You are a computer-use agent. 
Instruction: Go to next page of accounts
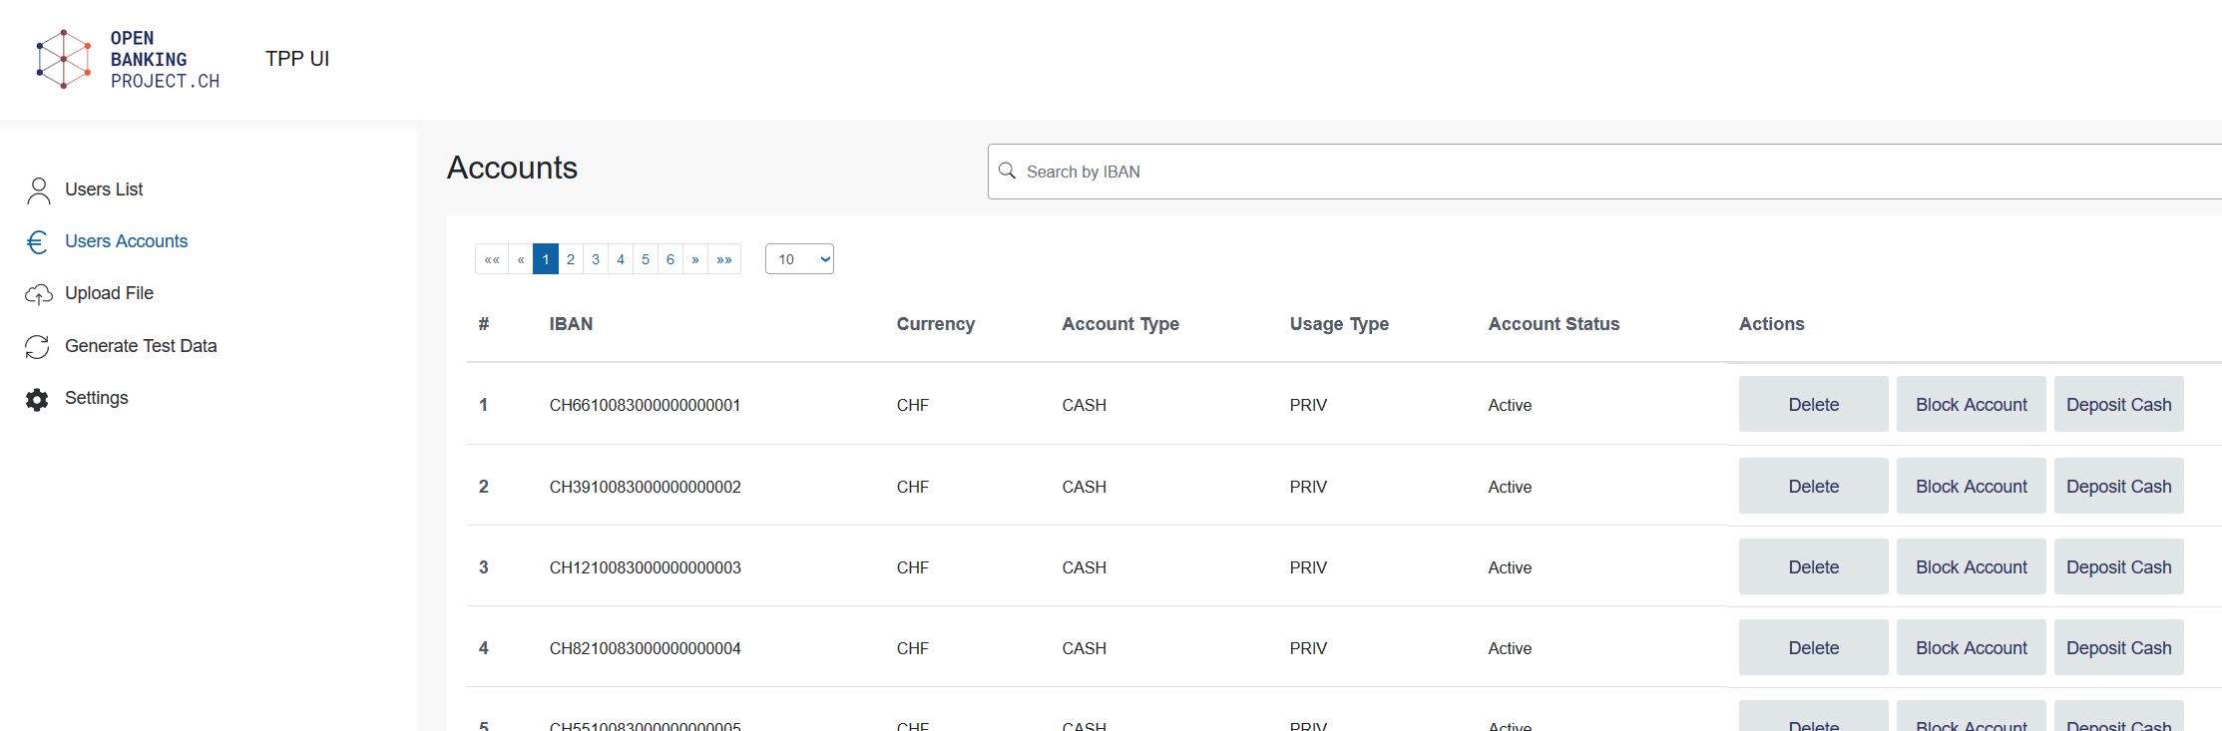pos(695,259)
